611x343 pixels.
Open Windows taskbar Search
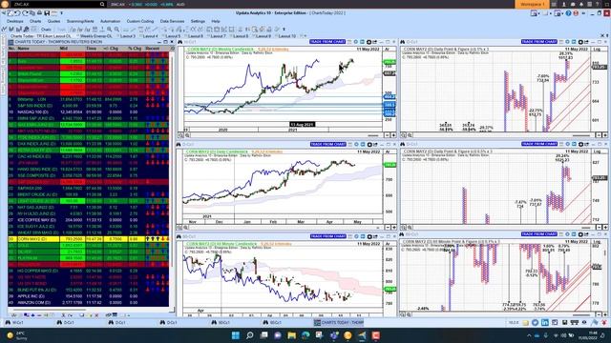(x=250, y=335)
